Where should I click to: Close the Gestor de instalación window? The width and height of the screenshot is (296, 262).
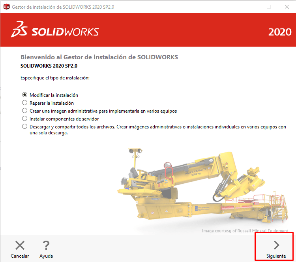(x=287, y=7)
